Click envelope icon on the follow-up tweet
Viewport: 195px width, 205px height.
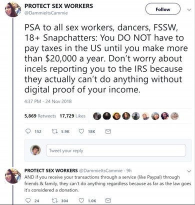coord(108,200)
